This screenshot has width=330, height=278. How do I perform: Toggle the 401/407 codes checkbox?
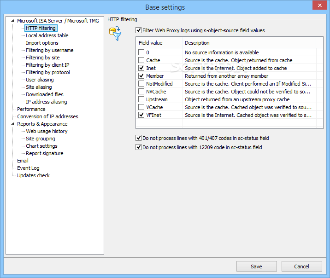138,138
